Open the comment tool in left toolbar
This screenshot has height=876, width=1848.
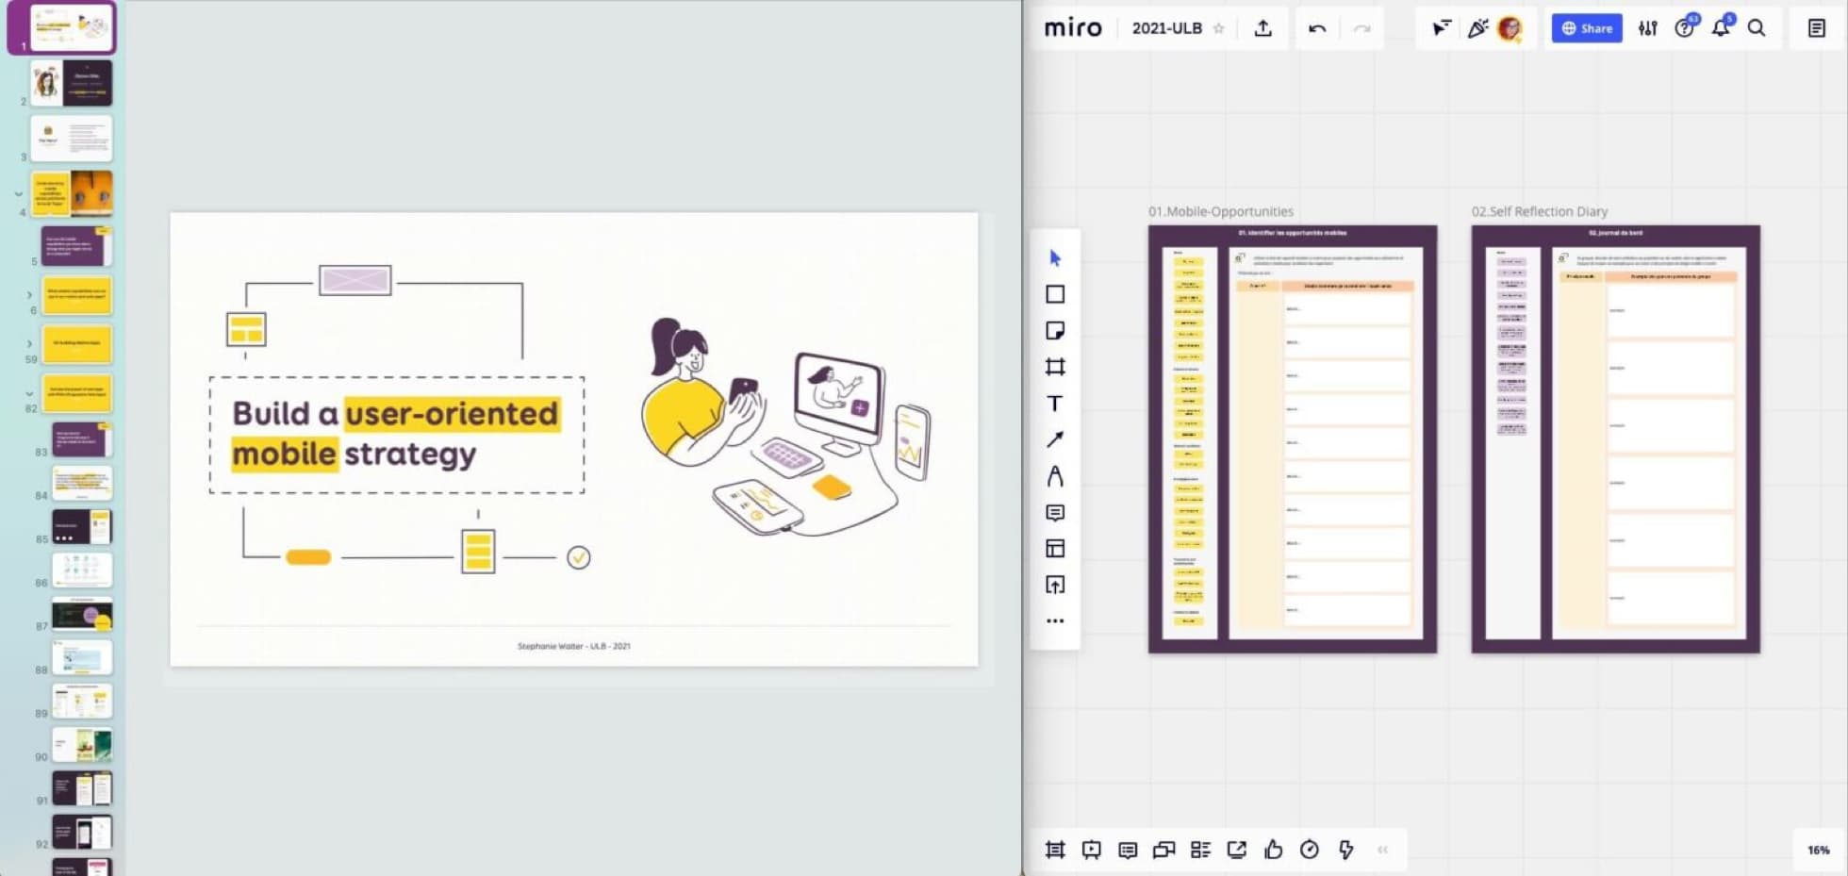pos(1055,513)
